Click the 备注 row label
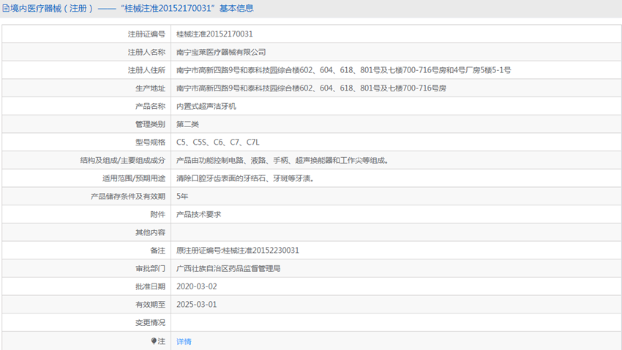 [158, 251]
